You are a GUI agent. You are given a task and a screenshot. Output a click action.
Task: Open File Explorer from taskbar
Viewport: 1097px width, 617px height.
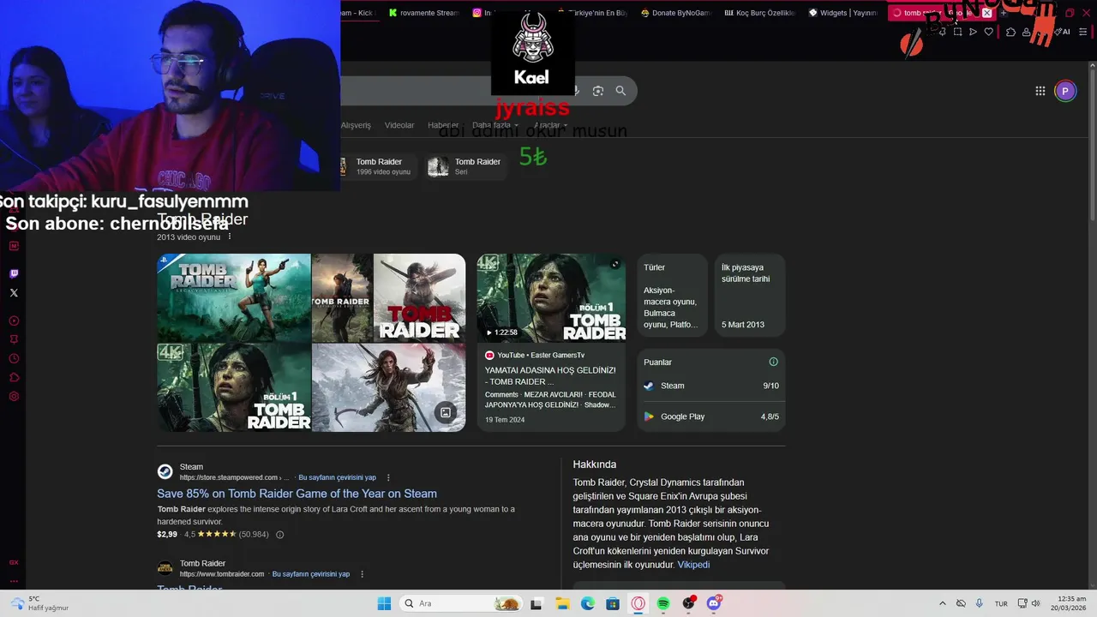pyautogui.click(x=562, y=603)
